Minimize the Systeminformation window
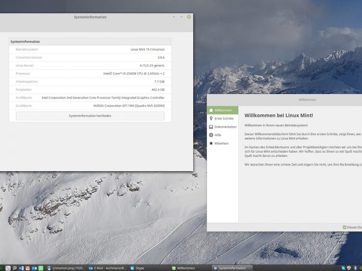 (x=174, y=17)
